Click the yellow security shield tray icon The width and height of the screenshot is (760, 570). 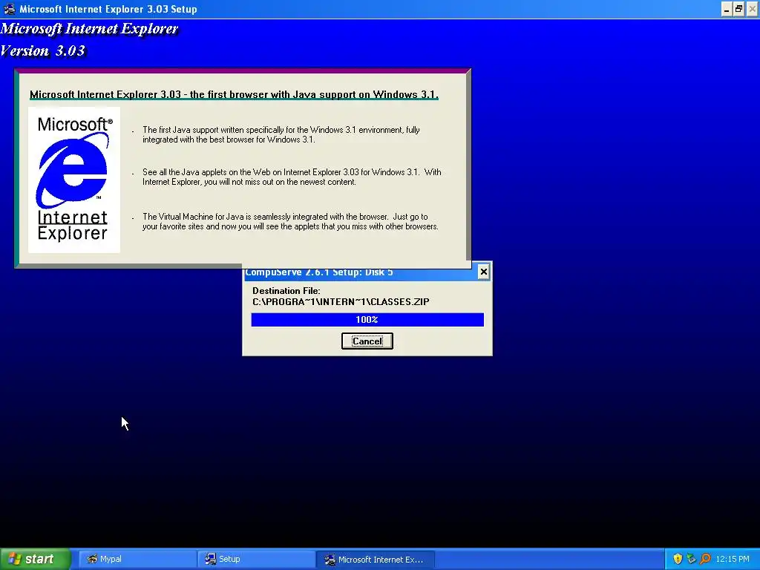[678, 559]
